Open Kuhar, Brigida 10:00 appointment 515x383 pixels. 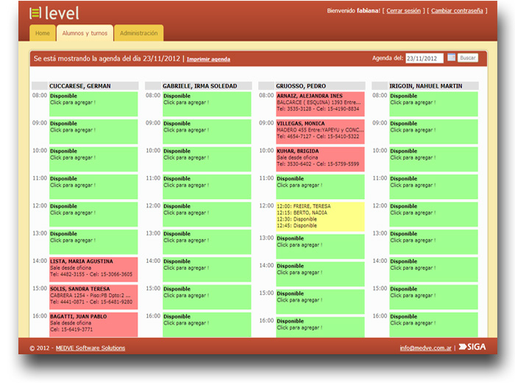click(319, 159)
